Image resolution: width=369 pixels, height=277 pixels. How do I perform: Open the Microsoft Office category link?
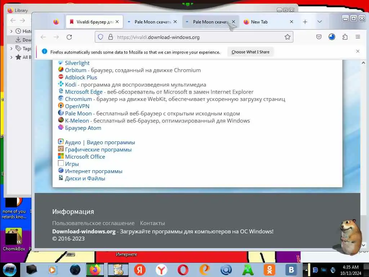point(85,157)
